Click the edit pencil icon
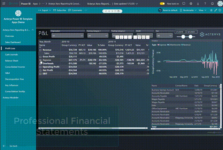 (x=216, y=10)
